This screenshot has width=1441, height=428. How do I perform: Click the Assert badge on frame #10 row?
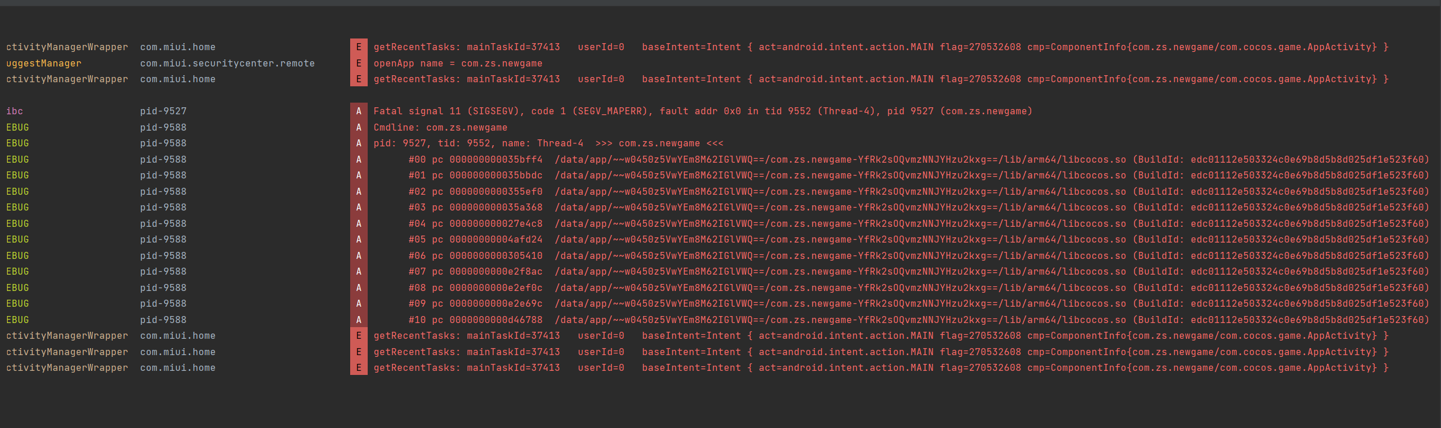(358, 320)
